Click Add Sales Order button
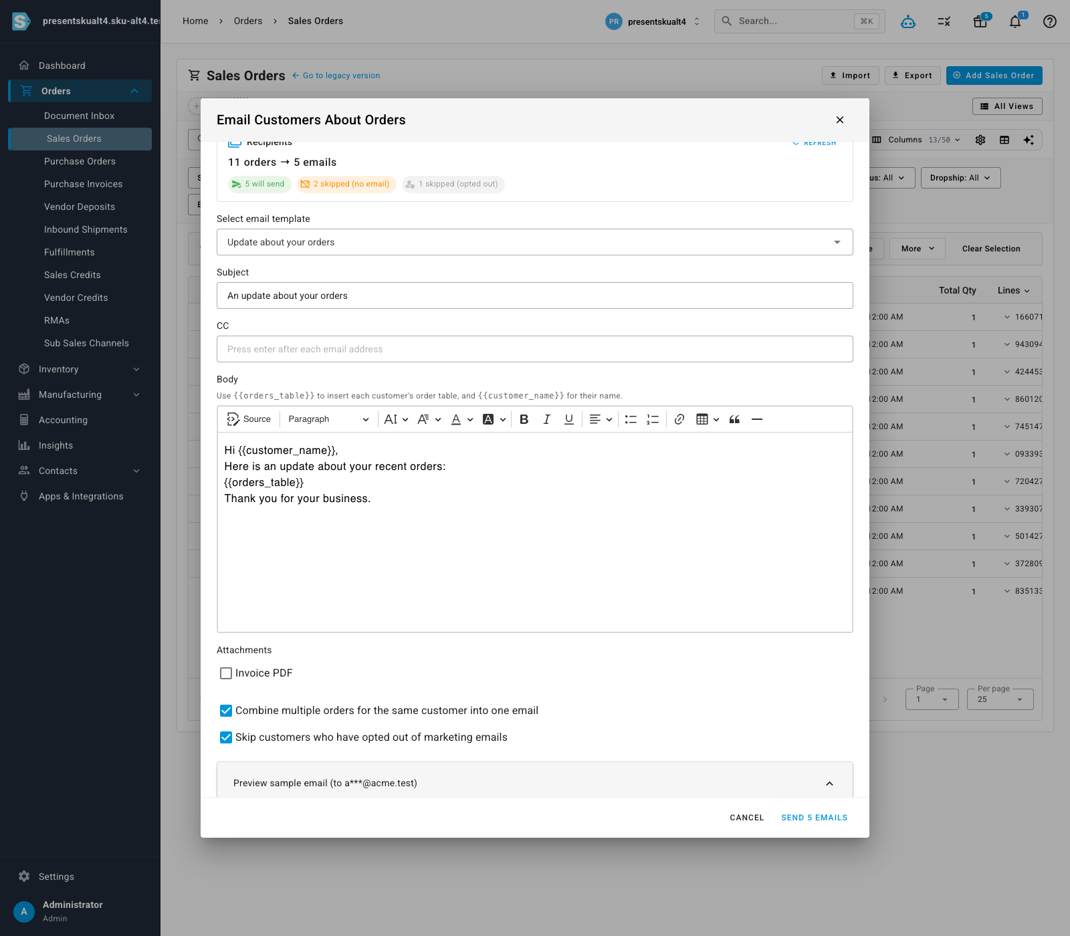 click(994, 76)
